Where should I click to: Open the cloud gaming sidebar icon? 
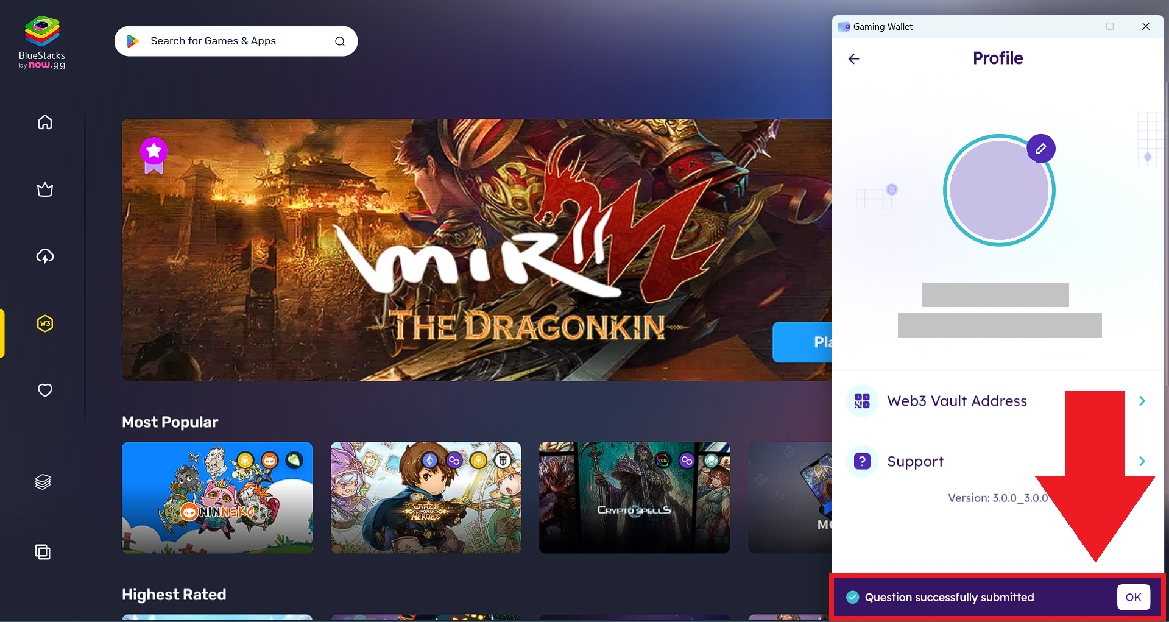pyautogui.click(x=45, y=256)
